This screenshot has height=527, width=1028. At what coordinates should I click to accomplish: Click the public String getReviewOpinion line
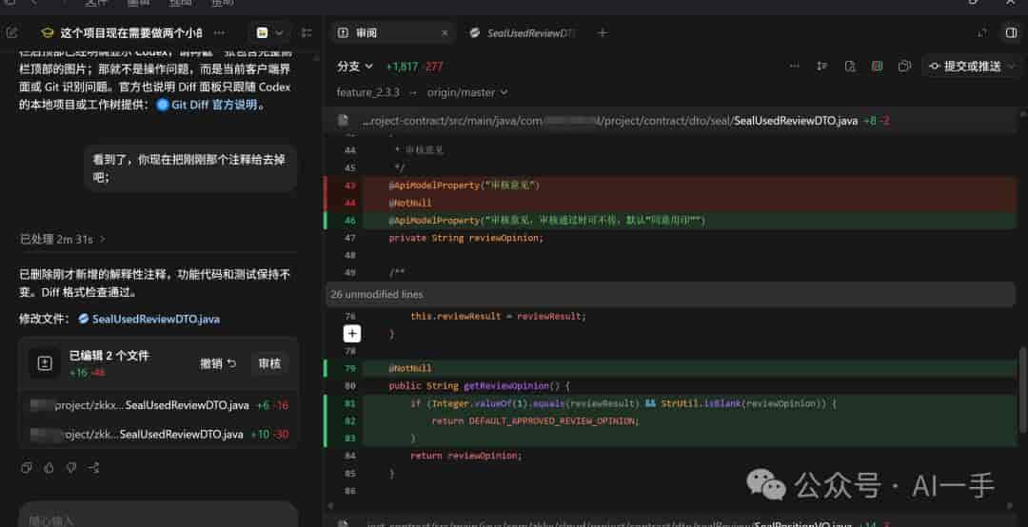pyautogui.click(x=479, y=386)
